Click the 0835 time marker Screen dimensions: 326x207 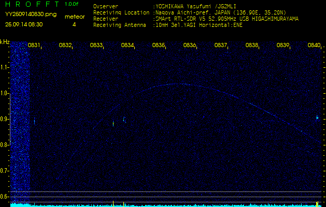[x=159, y=46]
